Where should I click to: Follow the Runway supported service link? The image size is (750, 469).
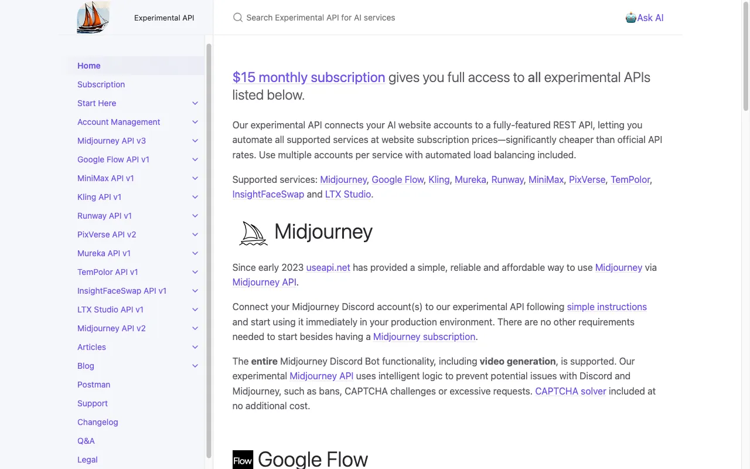click(x=507, y=179)
